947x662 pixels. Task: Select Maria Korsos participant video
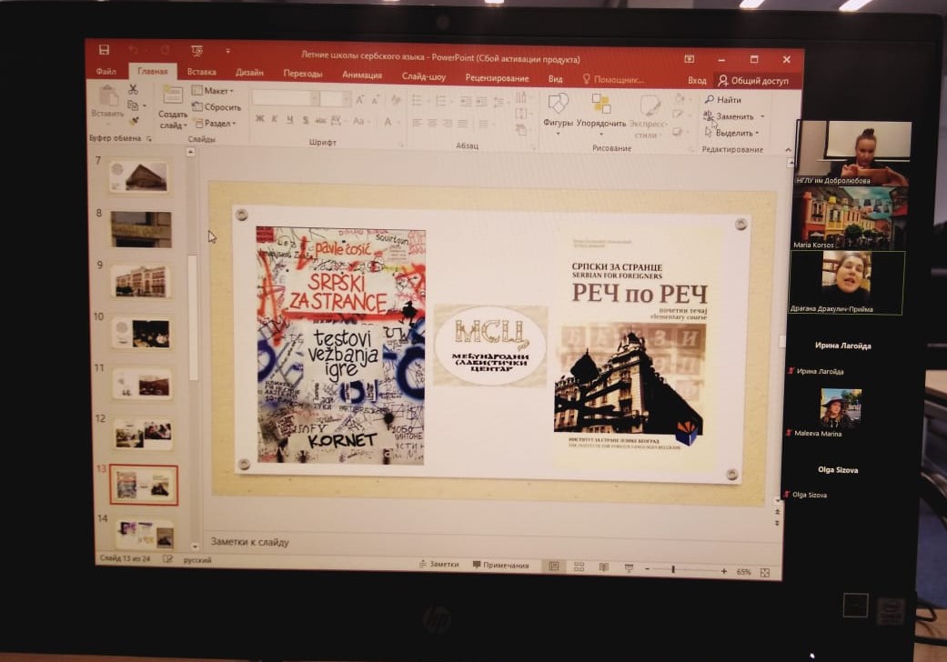point(850,218)
